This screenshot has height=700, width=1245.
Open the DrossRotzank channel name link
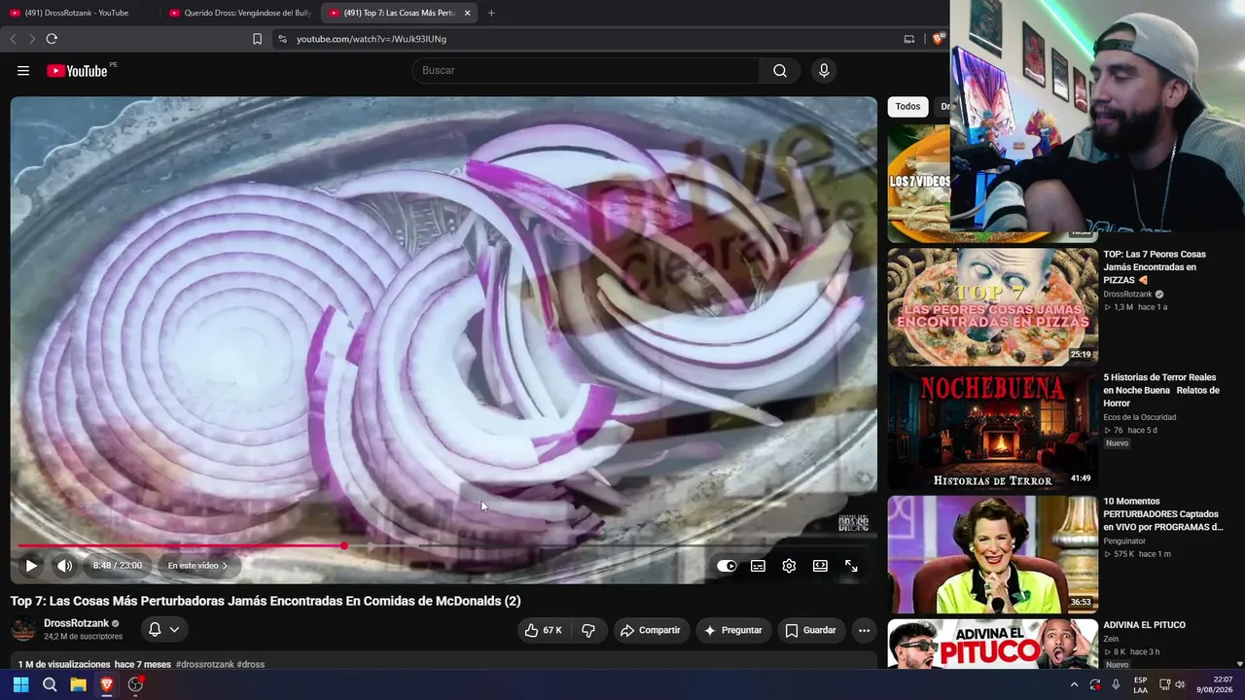tap(76, 623)
